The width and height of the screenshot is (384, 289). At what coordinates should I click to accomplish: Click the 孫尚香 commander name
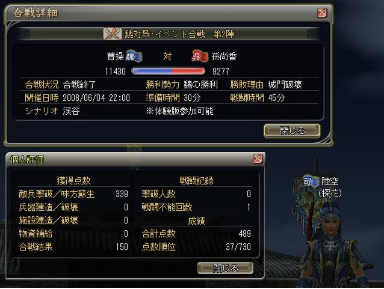pos(224,56)
